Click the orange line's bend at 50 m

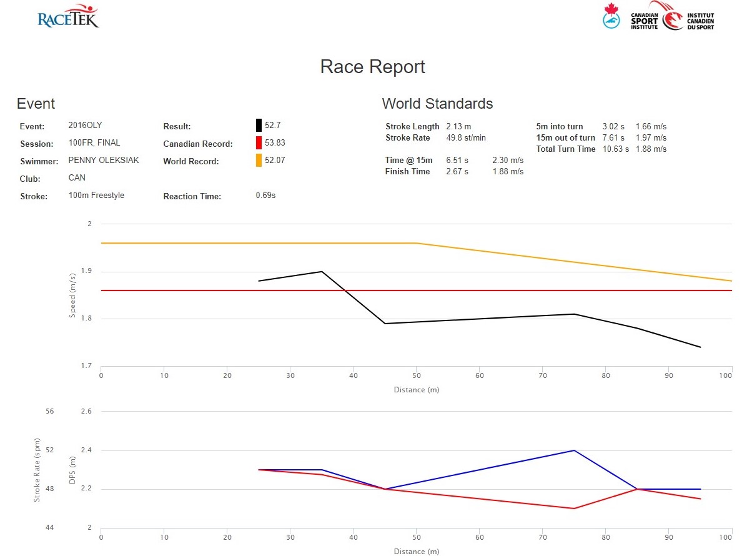tap(417, 243)
